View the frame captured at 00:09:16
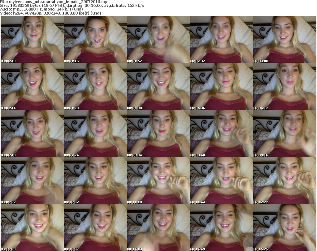The height and width of the screenshot is (251, 317). [285, 134]
